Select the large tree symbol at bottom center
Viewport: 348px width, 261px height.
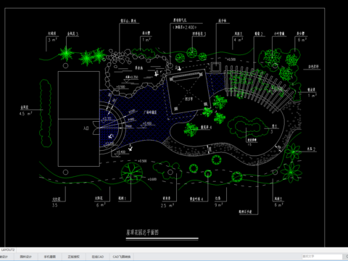click(132, 173)
